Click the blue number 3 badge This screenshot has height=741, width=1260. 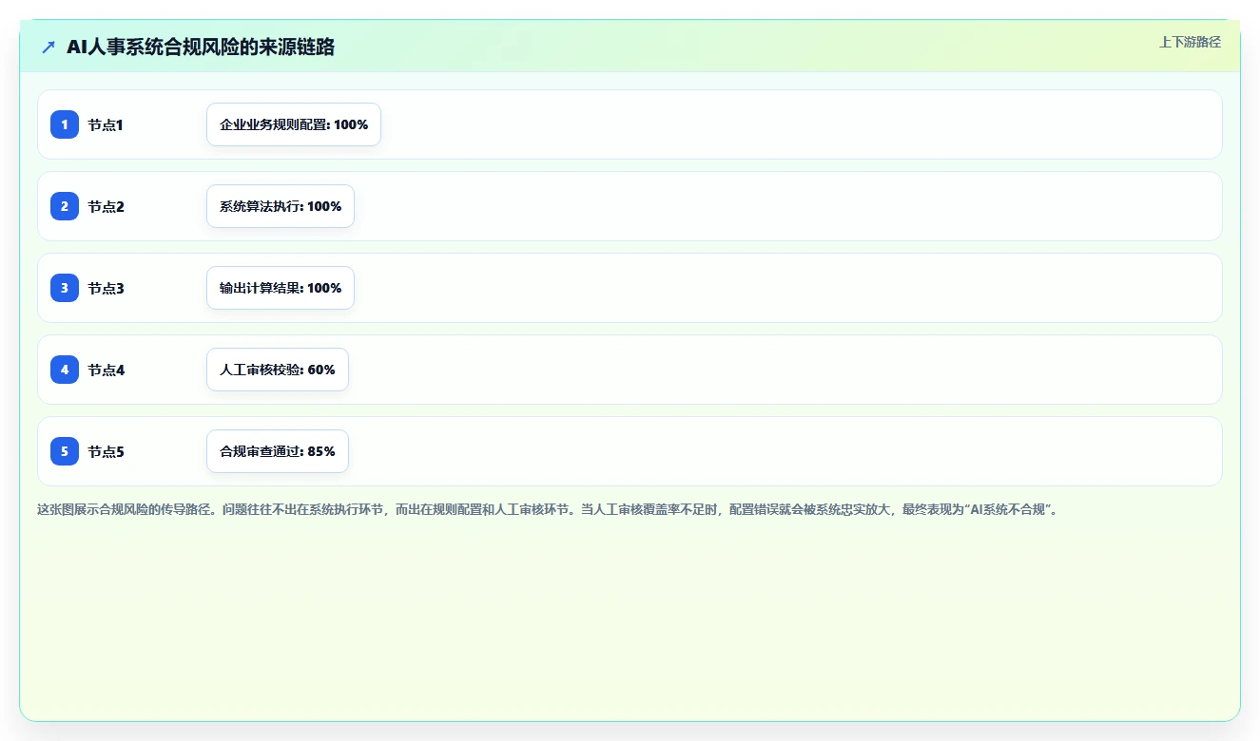point(65,288)
